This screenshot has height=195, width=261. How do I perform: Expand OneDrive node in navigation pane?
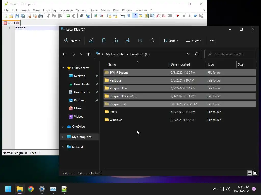click(x=63, y=127)
